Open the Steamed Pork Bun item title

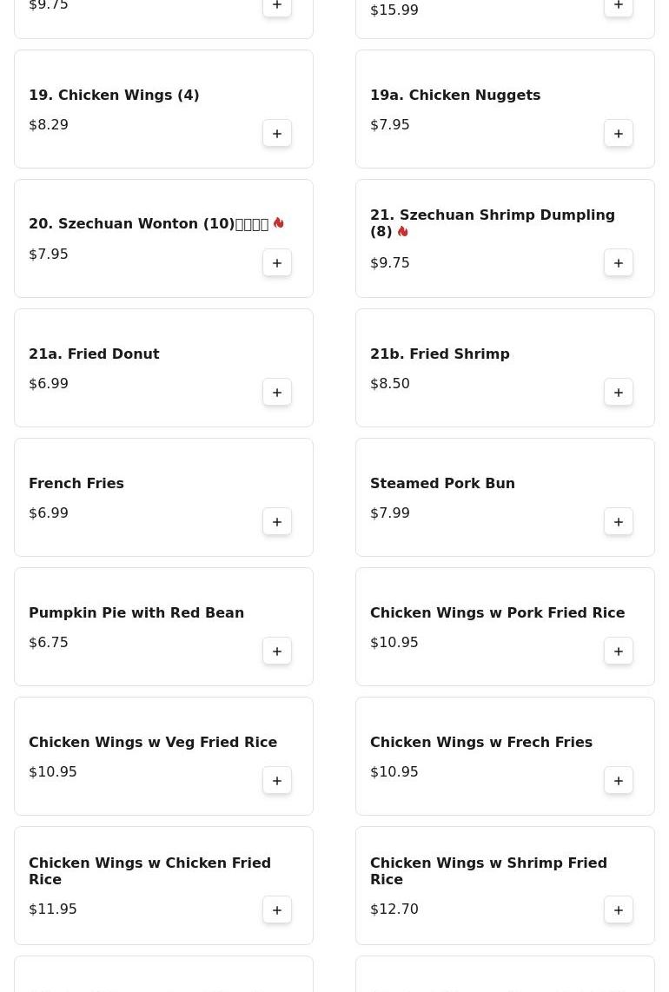442,483
